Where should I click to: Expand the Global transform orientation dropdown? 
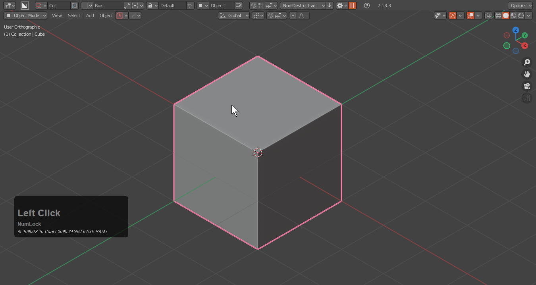coord(234,15)
